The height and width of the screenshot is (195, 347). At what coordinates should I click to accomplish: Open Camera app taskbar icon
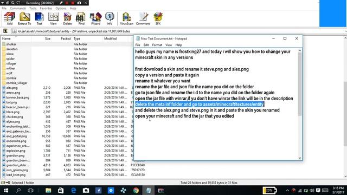86,190
